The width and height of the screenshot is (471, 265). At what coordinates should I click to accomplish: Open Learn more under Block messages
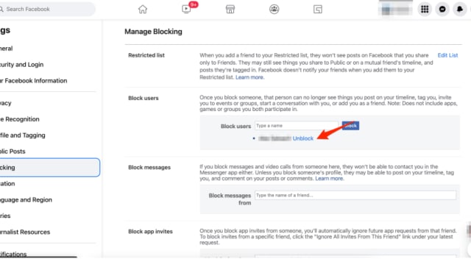(329, 178)
